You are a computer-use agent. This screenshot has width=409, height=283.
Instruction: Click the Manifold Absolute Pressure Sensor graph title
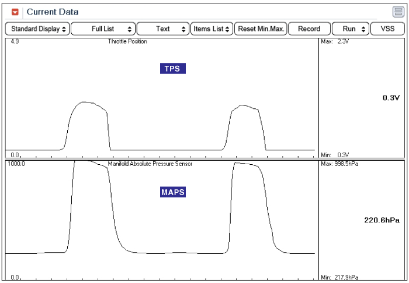point(150,164)
